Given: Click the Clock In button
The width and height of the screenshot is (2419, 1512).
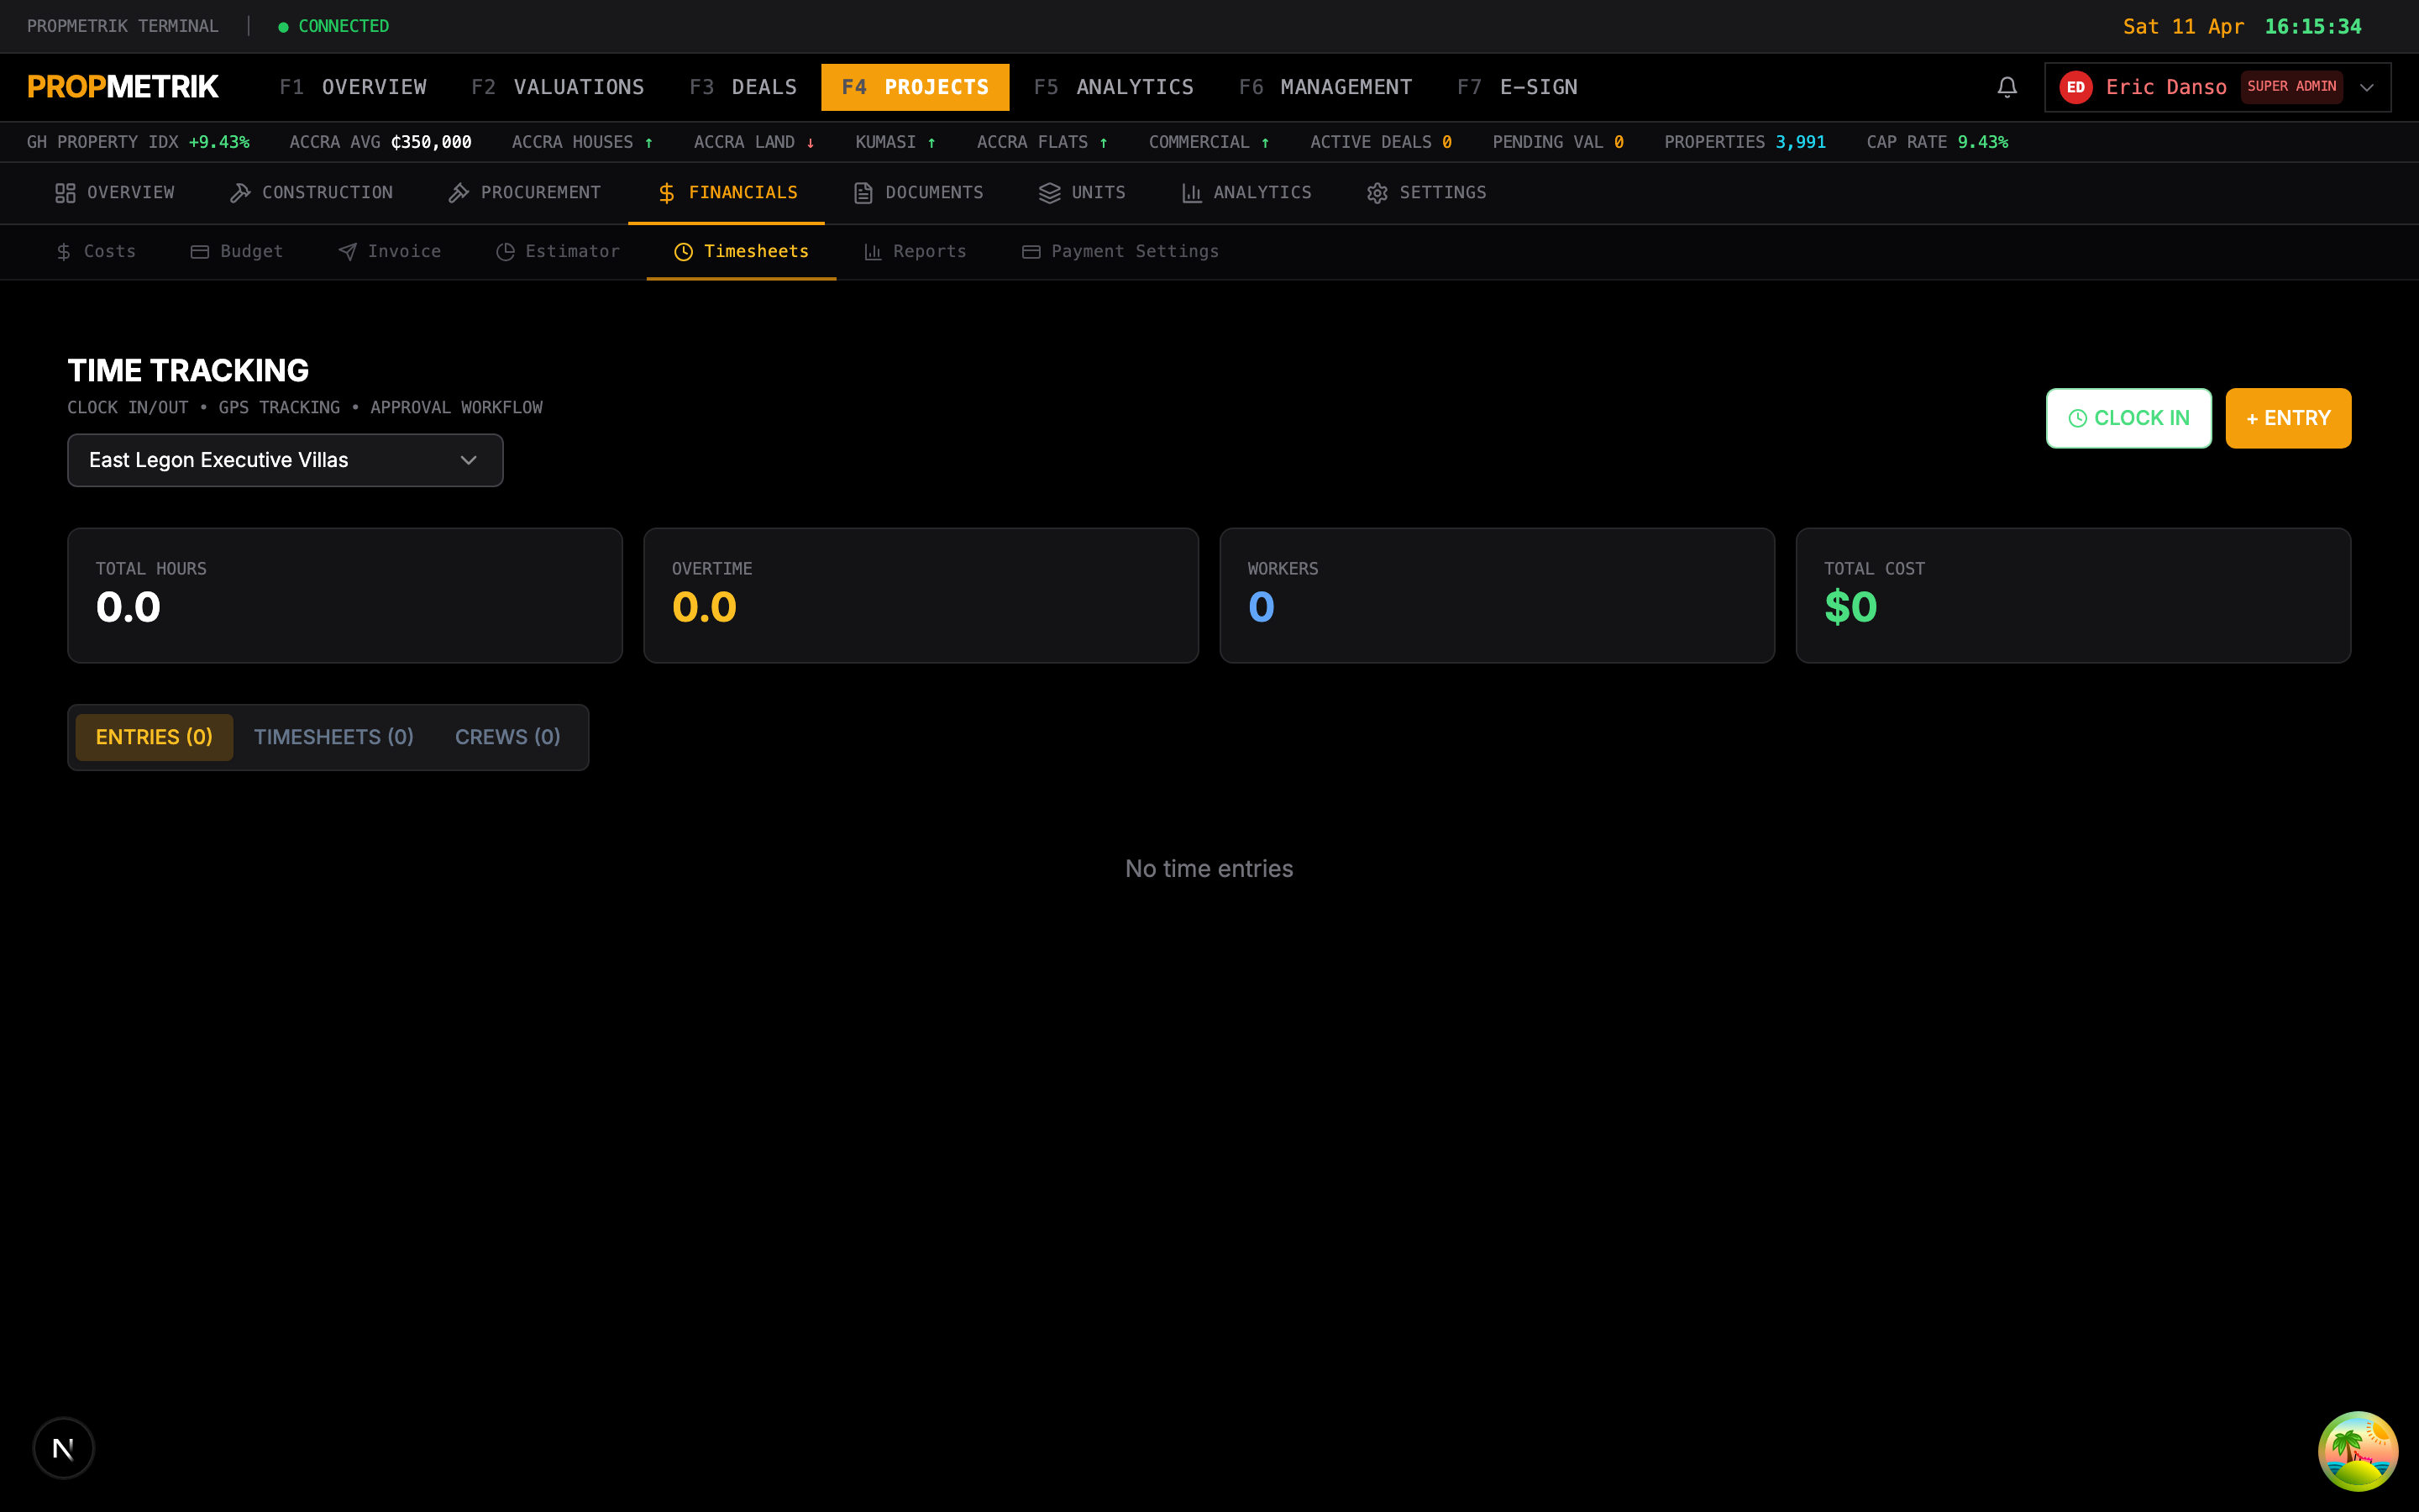Looking at the screenshot, I should click(x=2128, y=418).
